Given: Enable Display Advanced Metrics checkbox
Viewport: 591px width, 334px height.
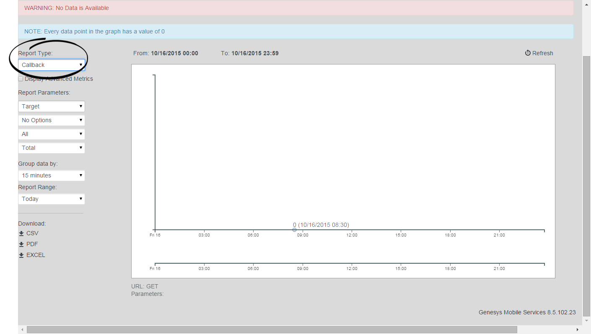Looking at the screenshot, I should 21,79.
